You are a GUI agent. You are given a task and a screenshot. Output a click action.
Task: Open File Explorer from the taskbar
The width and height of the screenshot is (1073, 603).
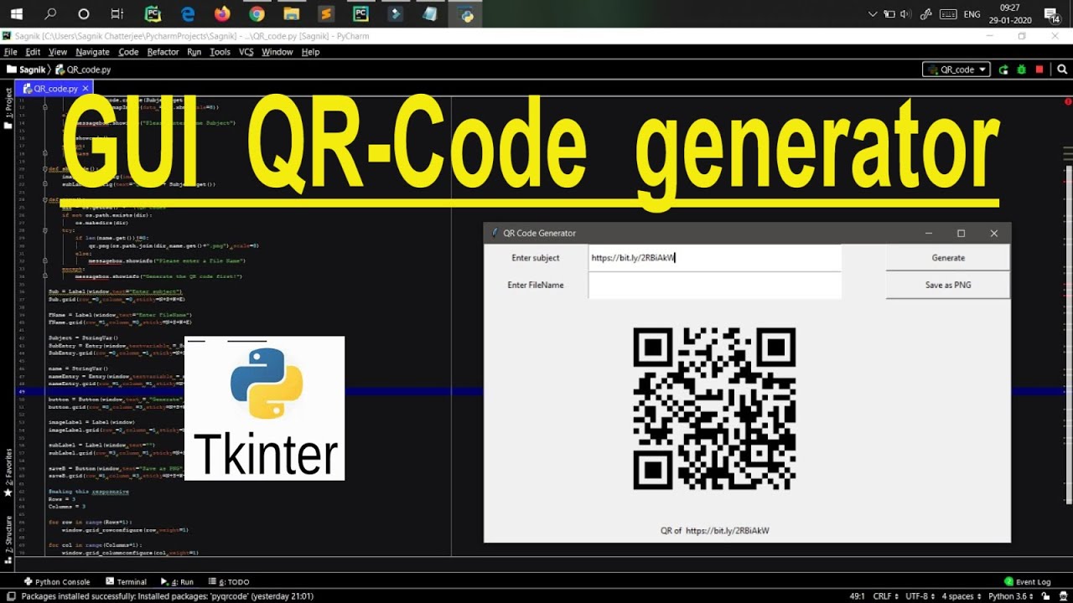[291, 14]
